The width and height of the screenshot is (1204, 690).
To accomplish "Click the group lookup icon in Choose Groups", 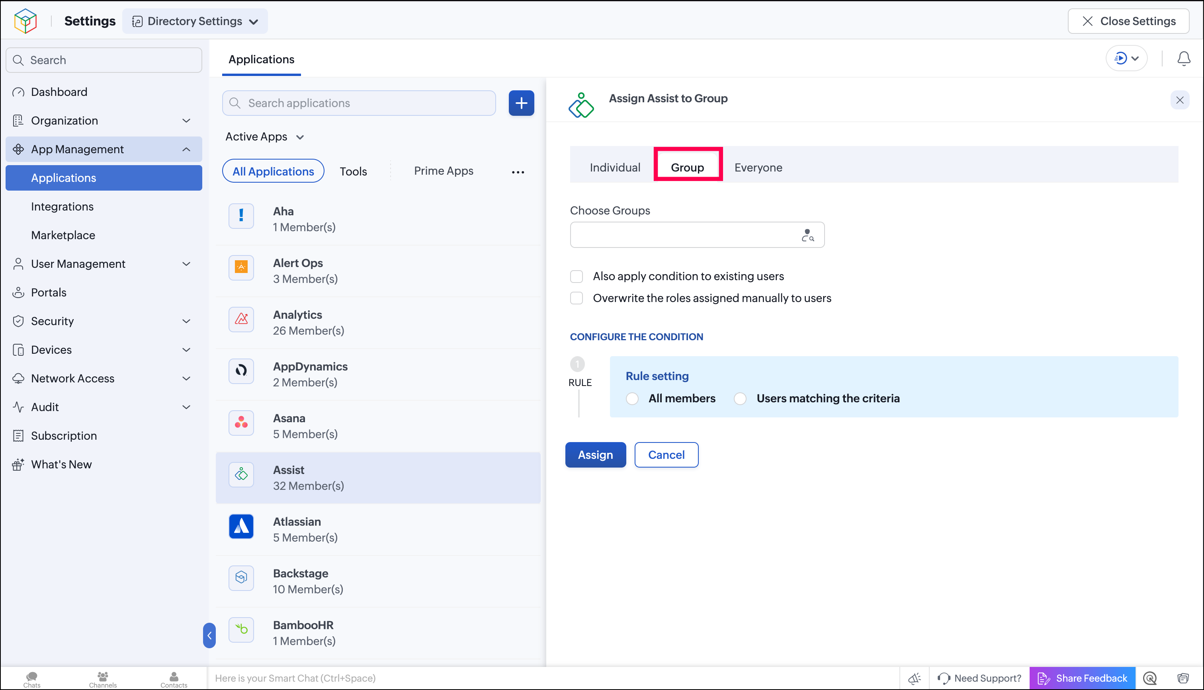I will point(808,235).
